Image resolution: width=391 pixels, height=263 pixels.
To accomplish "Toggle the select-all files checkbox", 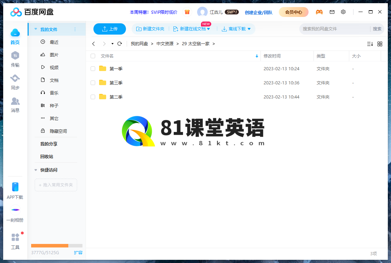I will [93, 56].
